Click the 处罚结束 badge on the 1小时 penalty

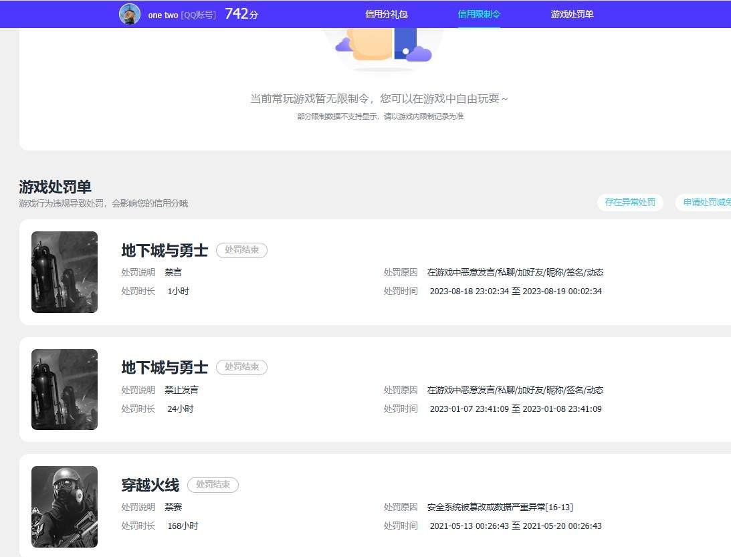coord(241,250)
